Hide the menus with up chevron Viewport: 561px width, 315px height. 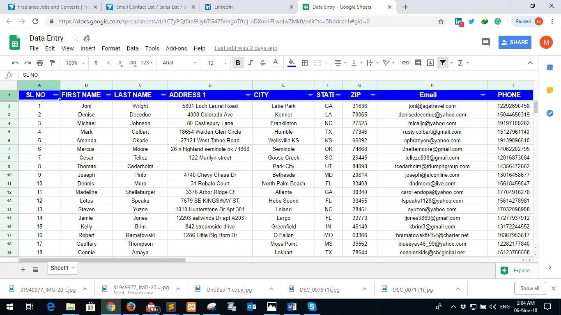coord(530,63)
